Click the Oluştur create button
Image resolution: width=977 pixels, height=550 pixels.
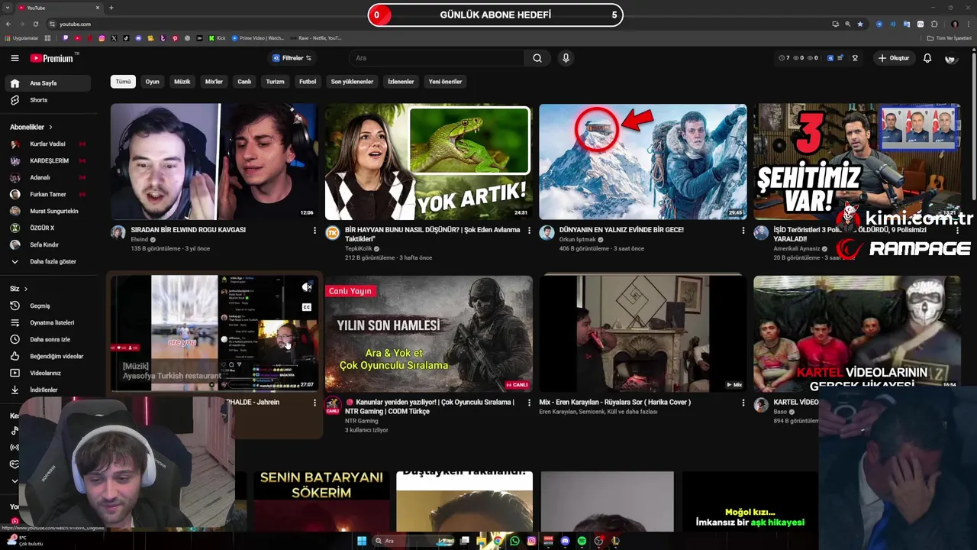(x=894, y=58)
